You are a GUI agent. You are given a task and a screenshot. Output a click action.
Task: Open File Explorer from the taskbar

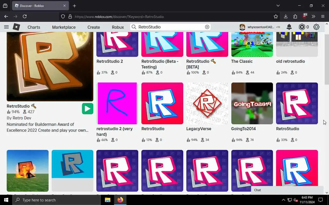tap(107, 200)
